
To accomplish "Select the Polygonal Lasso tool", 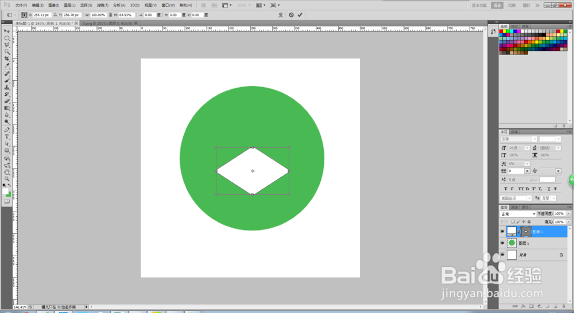I will 6,45.
